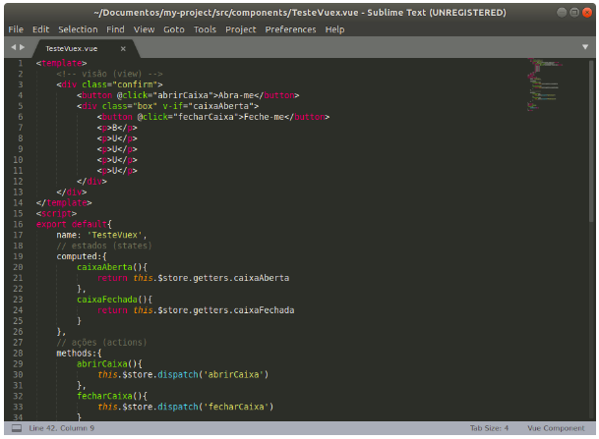Click the '// ações (actions)' comment
Viewport: 599px width, 439px height.
(x=101, y=343)
